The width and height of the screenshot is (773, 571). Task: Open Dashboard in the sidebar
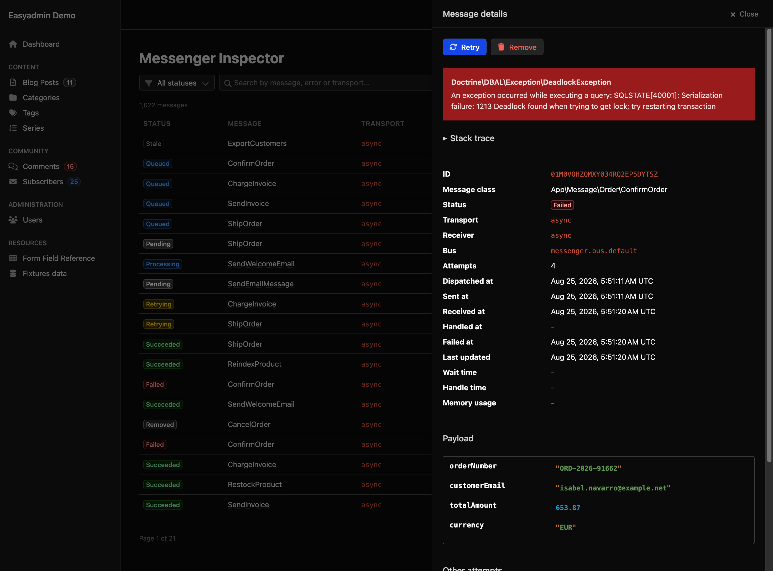41,44
